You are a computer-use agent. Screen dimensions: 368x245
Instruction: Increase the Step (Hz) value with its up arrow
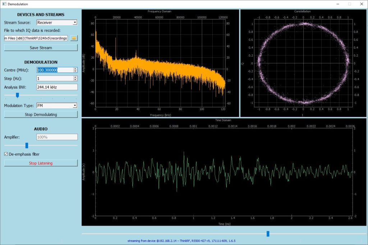coord(75,77)
